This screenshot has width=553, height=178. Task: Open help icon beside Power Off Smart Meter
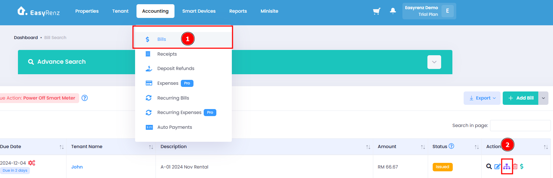[x=84, y=98]
